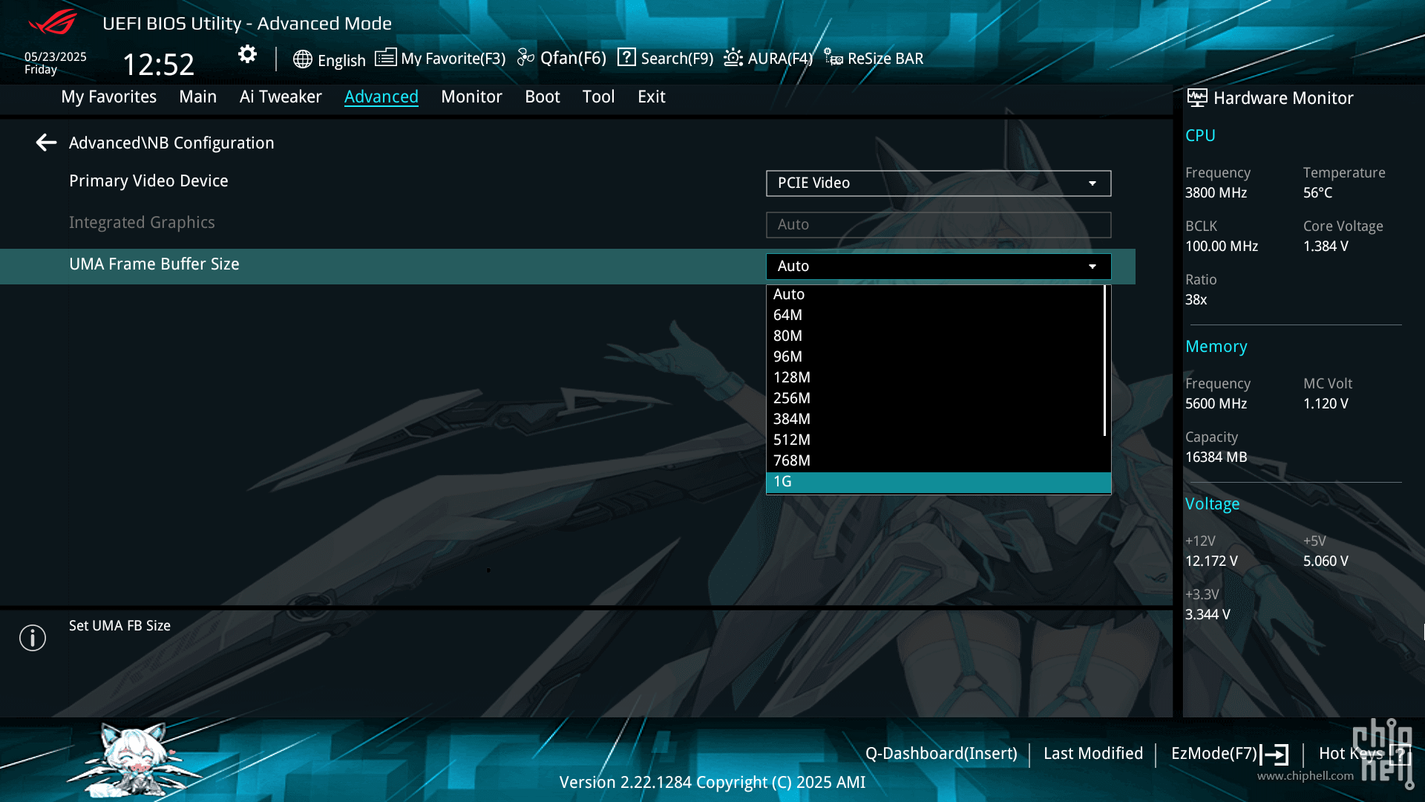
Task: Click the Search(F9) question mark icon
Action: point(626,57)
